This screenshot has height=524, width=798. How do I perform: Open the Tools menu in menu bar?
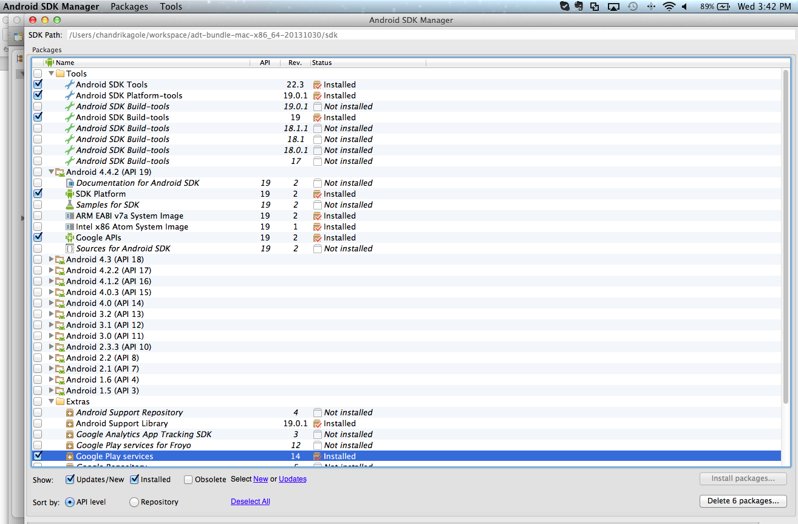click(x=171, y=7)
